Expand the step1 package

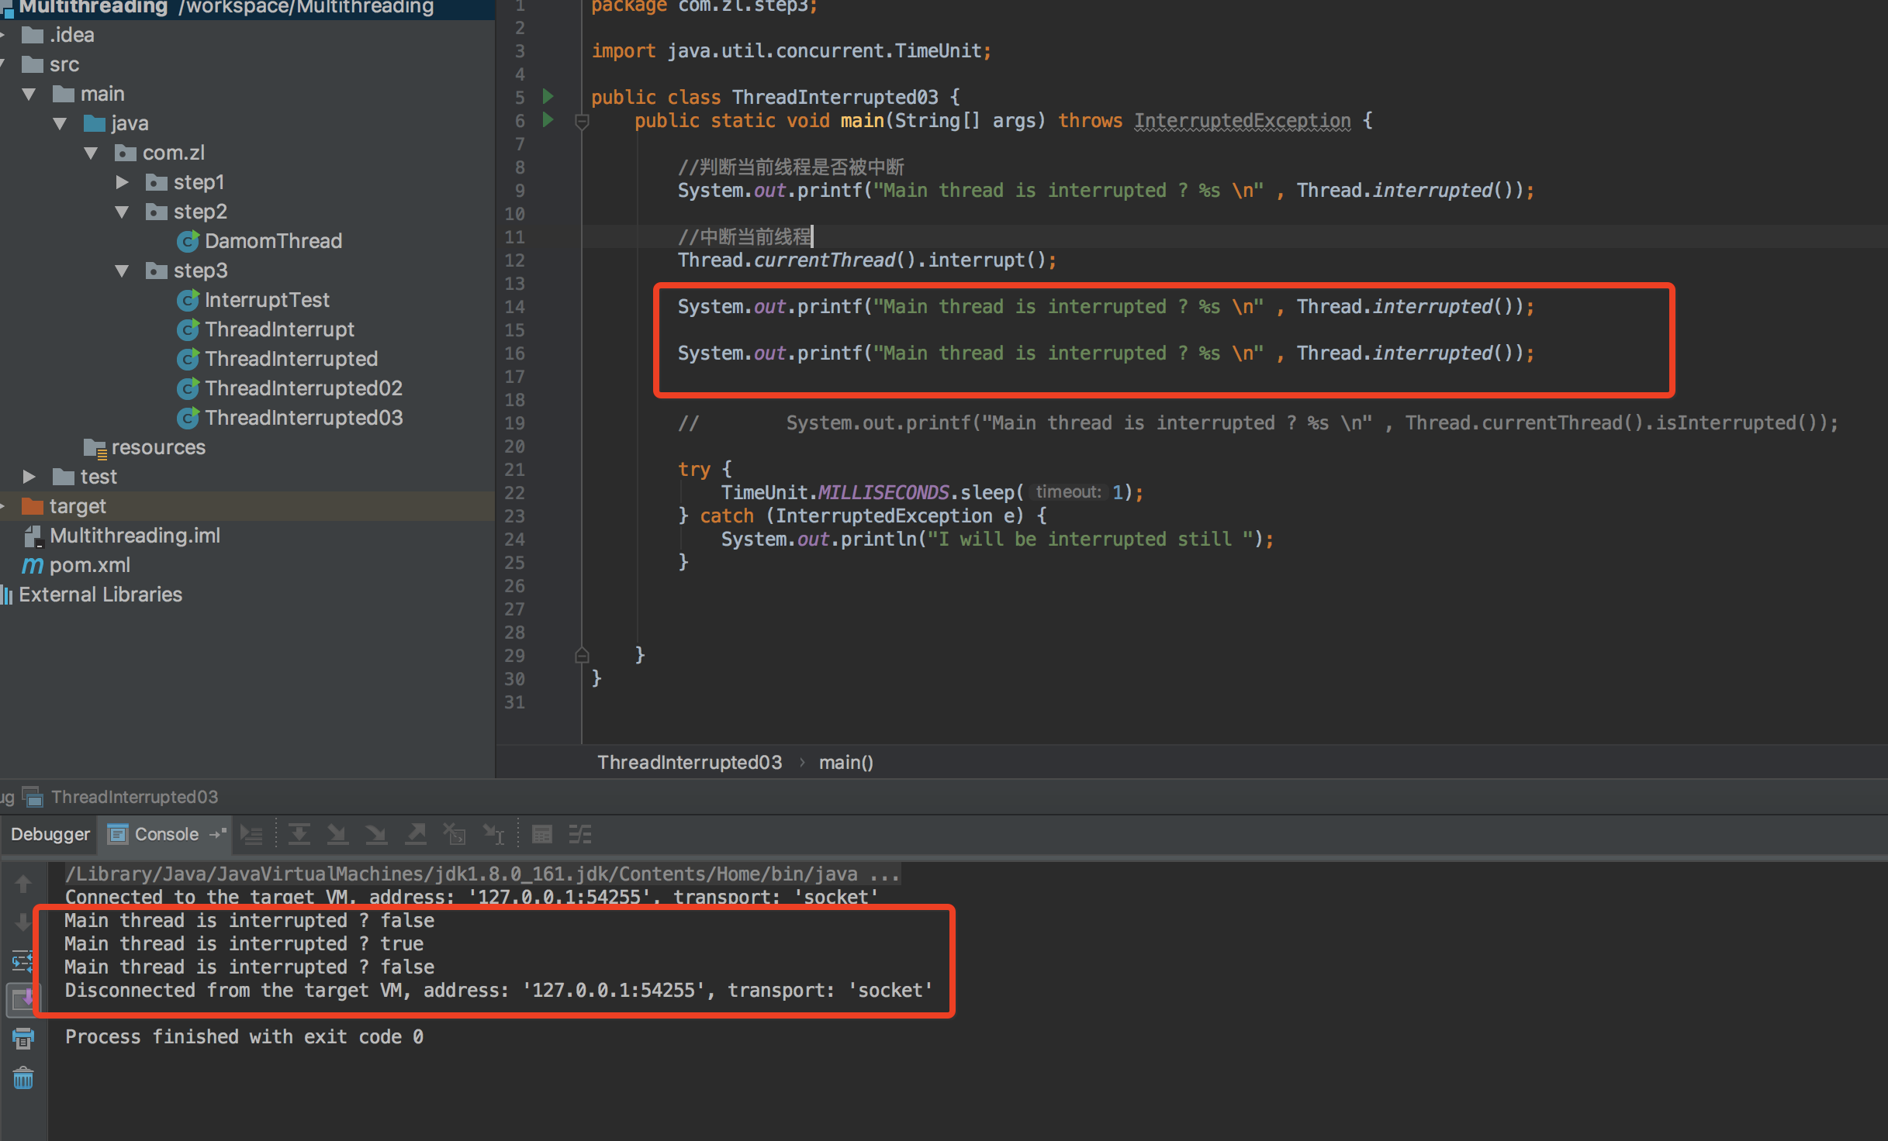coord(122,182)
